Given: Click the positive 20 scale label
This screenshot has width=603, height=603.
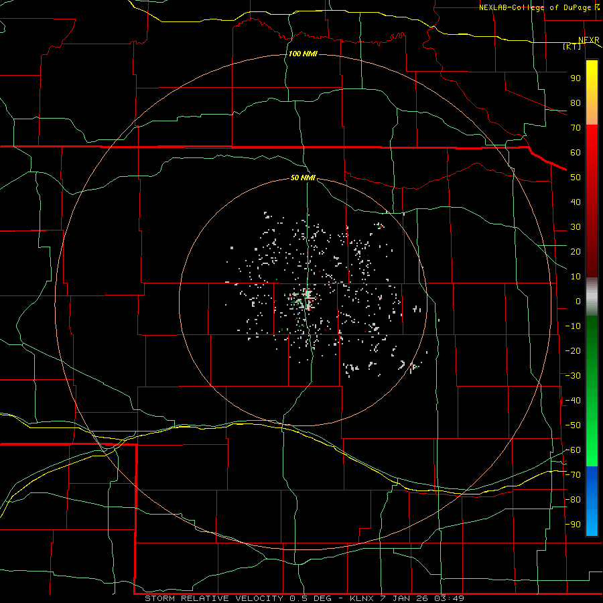Looking at the screenshot, I should (x=576, y=252).
